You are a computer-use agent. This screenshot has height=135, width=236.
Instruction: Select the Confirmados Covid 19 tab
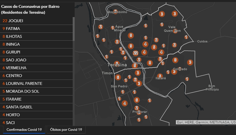[x=24, y=129]
